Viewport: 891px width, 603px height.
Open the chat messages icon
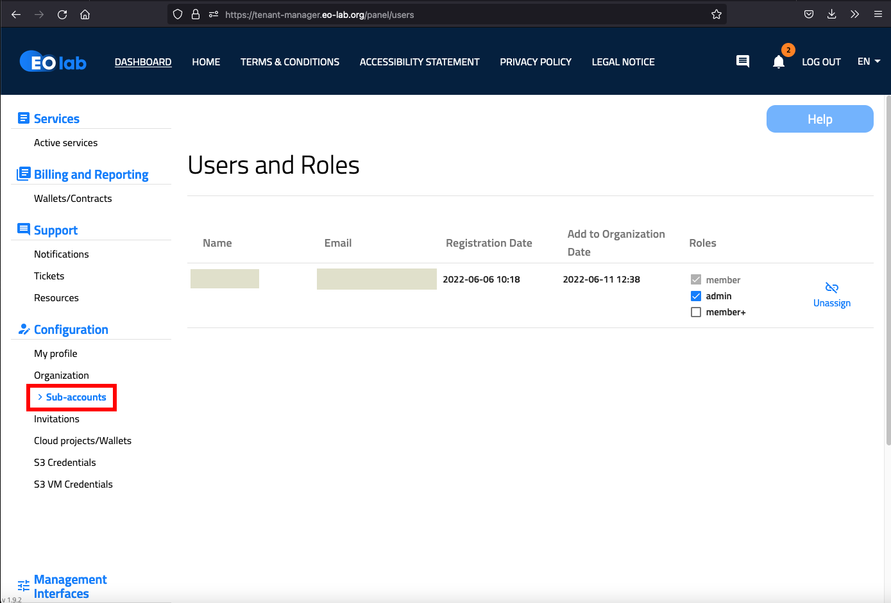(x=743, y=62)
